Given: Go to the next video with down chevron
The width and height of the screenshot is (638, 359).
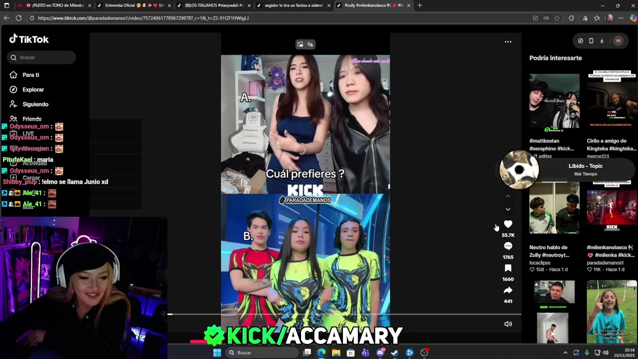Looking at the screenshot, I should pos(508,209).
